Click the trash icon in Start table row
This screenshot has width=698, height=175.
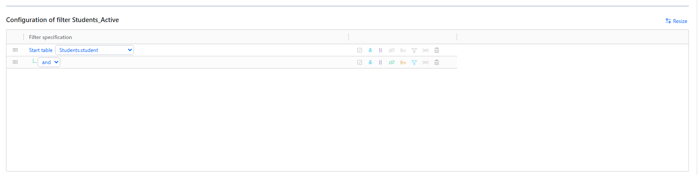coord(437,50)
